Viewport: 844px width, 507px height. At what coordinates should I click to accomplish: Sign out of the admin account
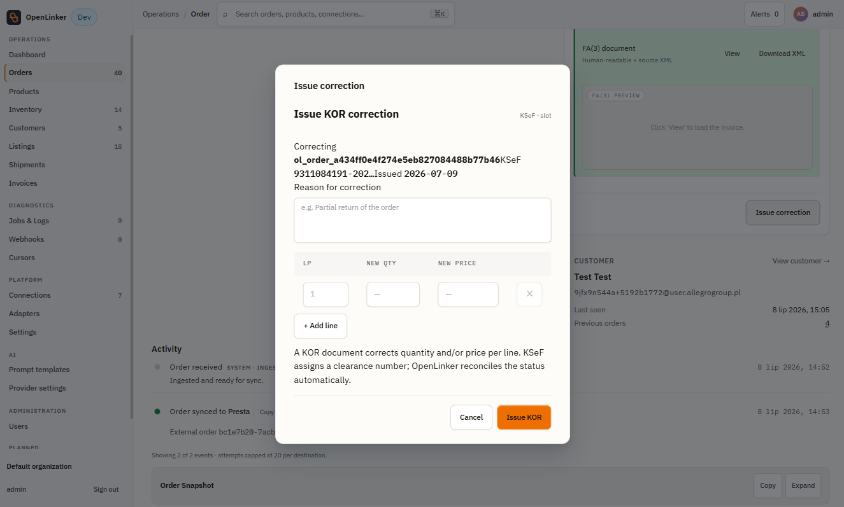point(106,489)
